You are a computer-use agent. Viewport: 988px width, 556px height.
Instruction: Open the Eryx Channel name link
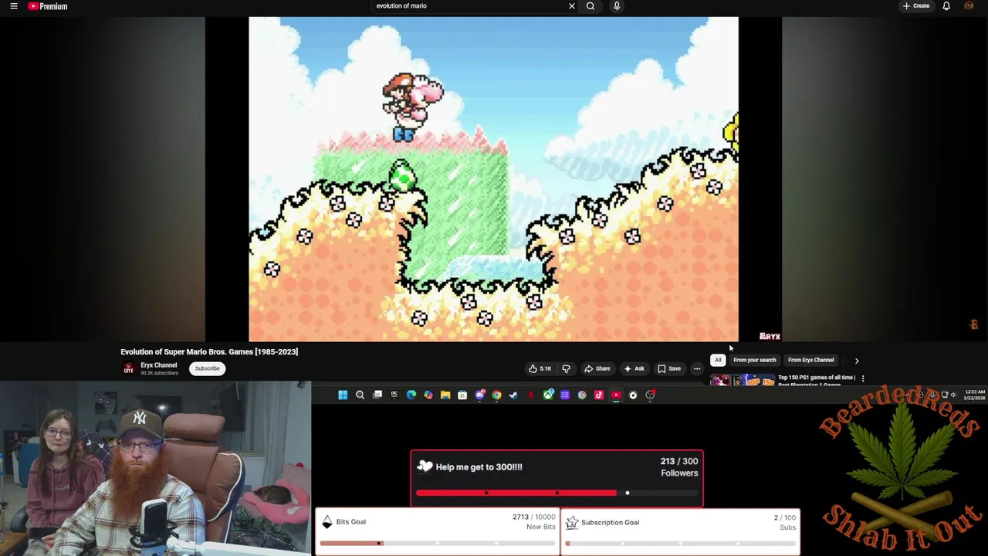158,365
